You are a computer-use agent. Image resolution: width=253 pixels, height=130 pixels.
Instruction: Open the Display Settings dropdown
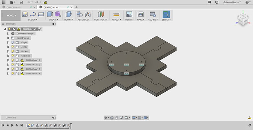point(134,118)
